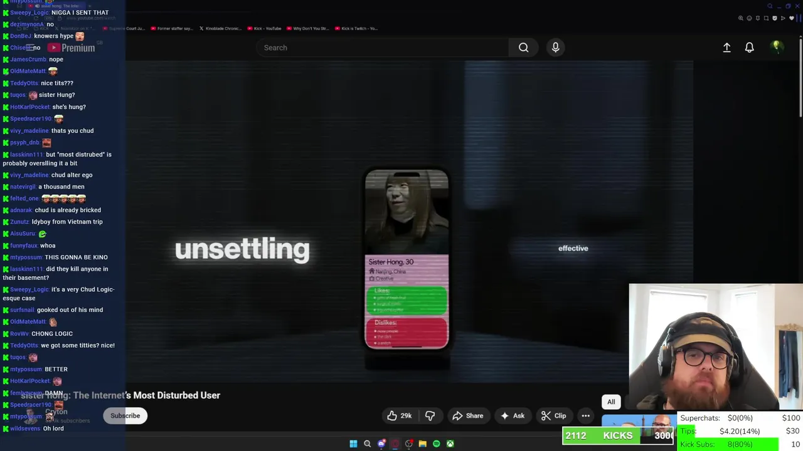Image resolution: width=803 pixels, height=451 pixels.
Task: Click browser pin toolbar icon
Action: (758, 18)
